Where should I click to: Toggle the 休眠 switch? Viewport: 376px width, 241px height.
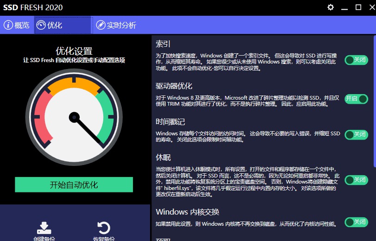coord(357,180)
